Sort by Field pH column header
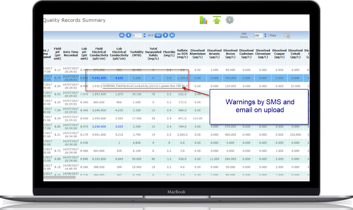The height and width of the screenshot is (210, 353). [58, 54]
